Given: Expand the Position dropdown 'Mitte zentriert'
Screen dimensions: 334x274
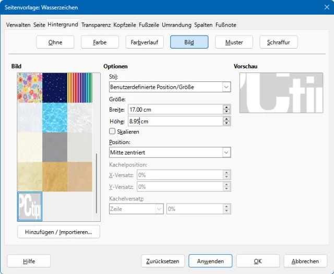Looking at the screenshot, I should (x=226, y=152).
